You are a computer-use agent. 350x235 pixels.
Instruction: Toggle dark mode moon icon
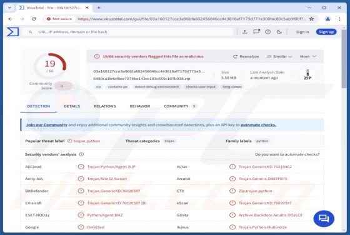coord(279,32)
